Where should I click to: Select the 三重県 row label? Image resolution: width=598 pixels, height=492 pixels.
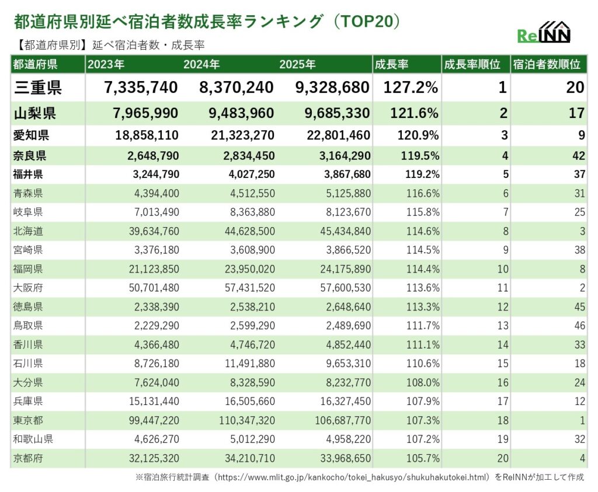click(x=37, y=88)
